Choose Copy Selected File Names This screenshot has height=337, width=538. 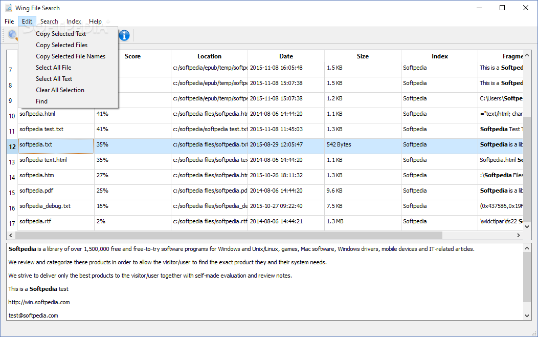click(x=71, y=56)
